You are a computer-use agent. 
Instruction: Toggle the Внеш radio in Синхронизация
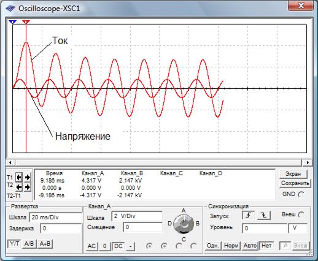coord(301,215)
